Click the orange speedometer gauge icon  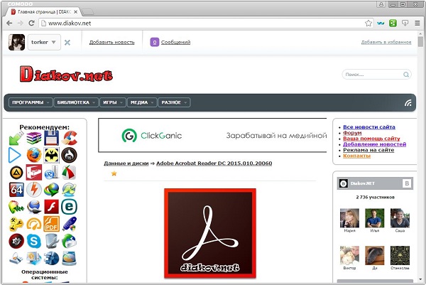(34, 224)
